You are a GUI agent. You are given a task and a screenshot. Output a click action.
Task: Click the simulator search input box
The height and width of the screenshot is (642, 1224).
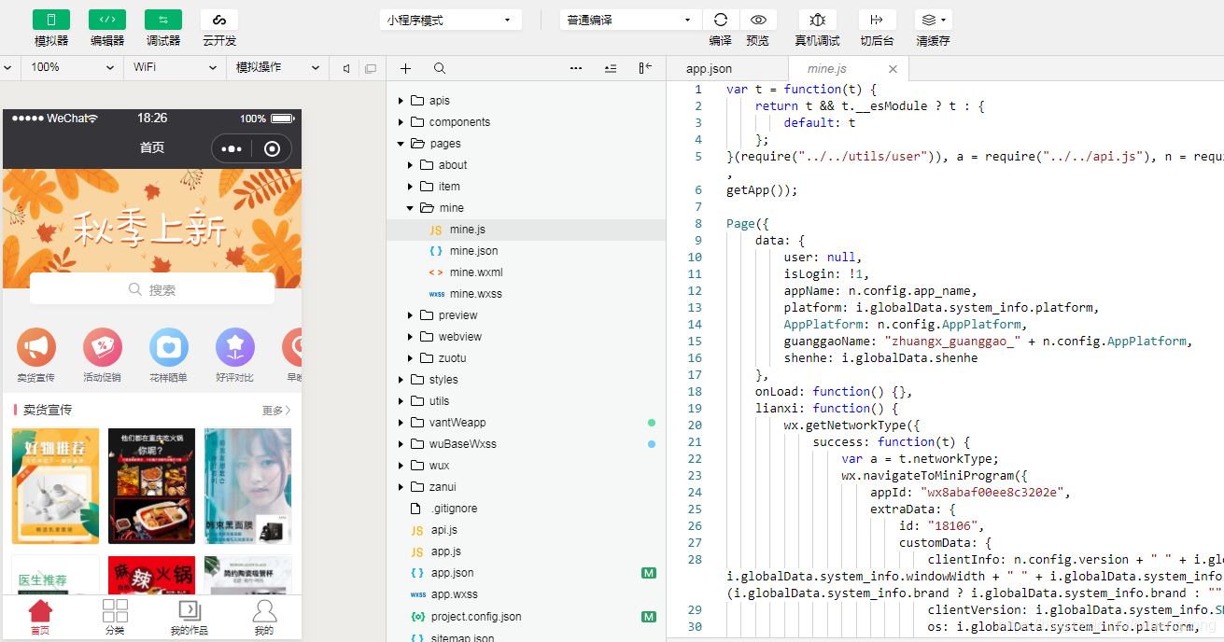(x=152, y=289)
